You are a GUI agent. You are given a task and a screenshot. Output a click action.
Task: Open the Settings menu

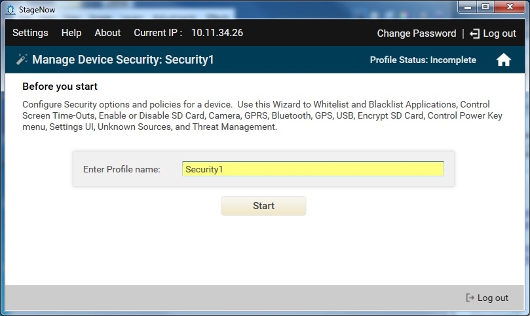click(30, 33)
